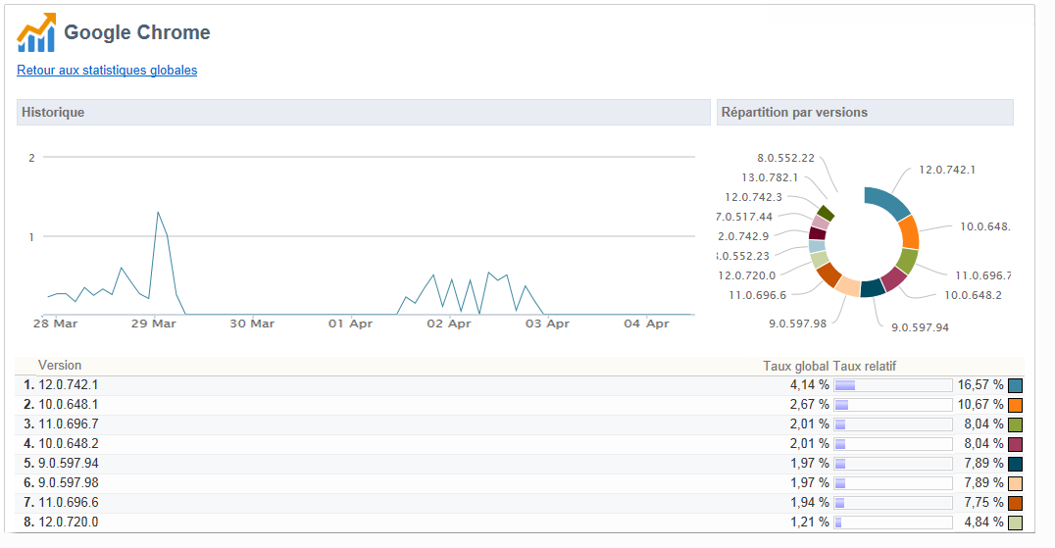This screenshot has height=548, width=1055.
Task: Click the 1,21 % global rate value
Action: pos(810,522)
